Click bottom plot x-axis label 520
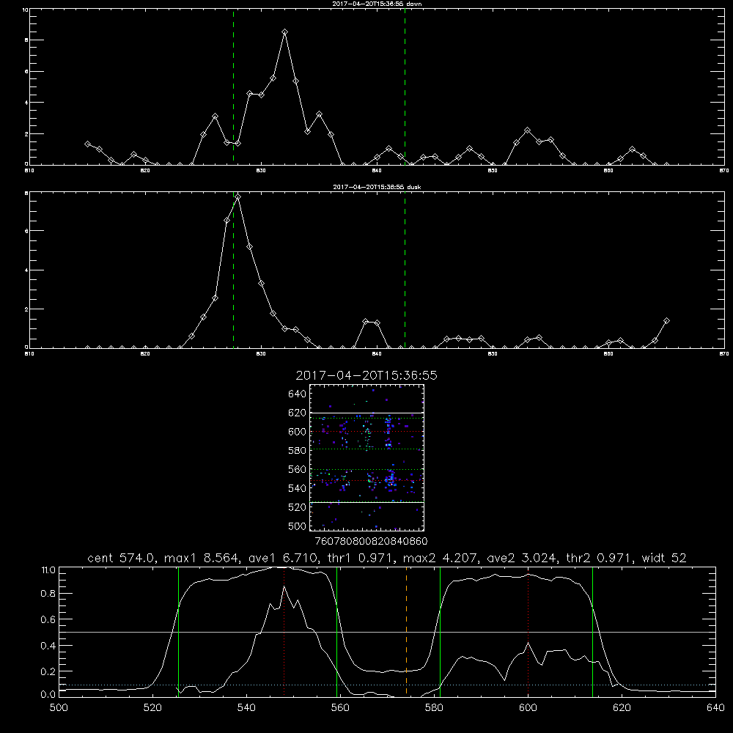This screenshot has height=733, width=733. tap(152, 708)
